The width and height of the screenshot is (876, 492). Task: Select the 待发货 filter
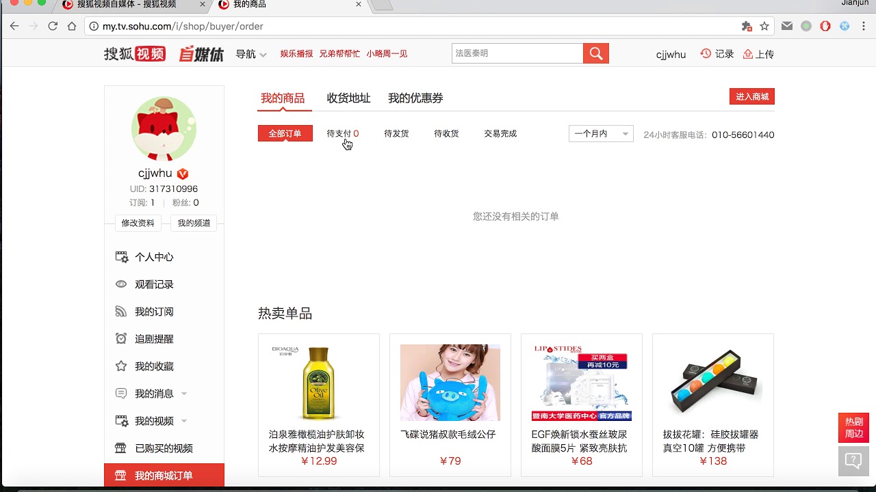coord(396,133)
